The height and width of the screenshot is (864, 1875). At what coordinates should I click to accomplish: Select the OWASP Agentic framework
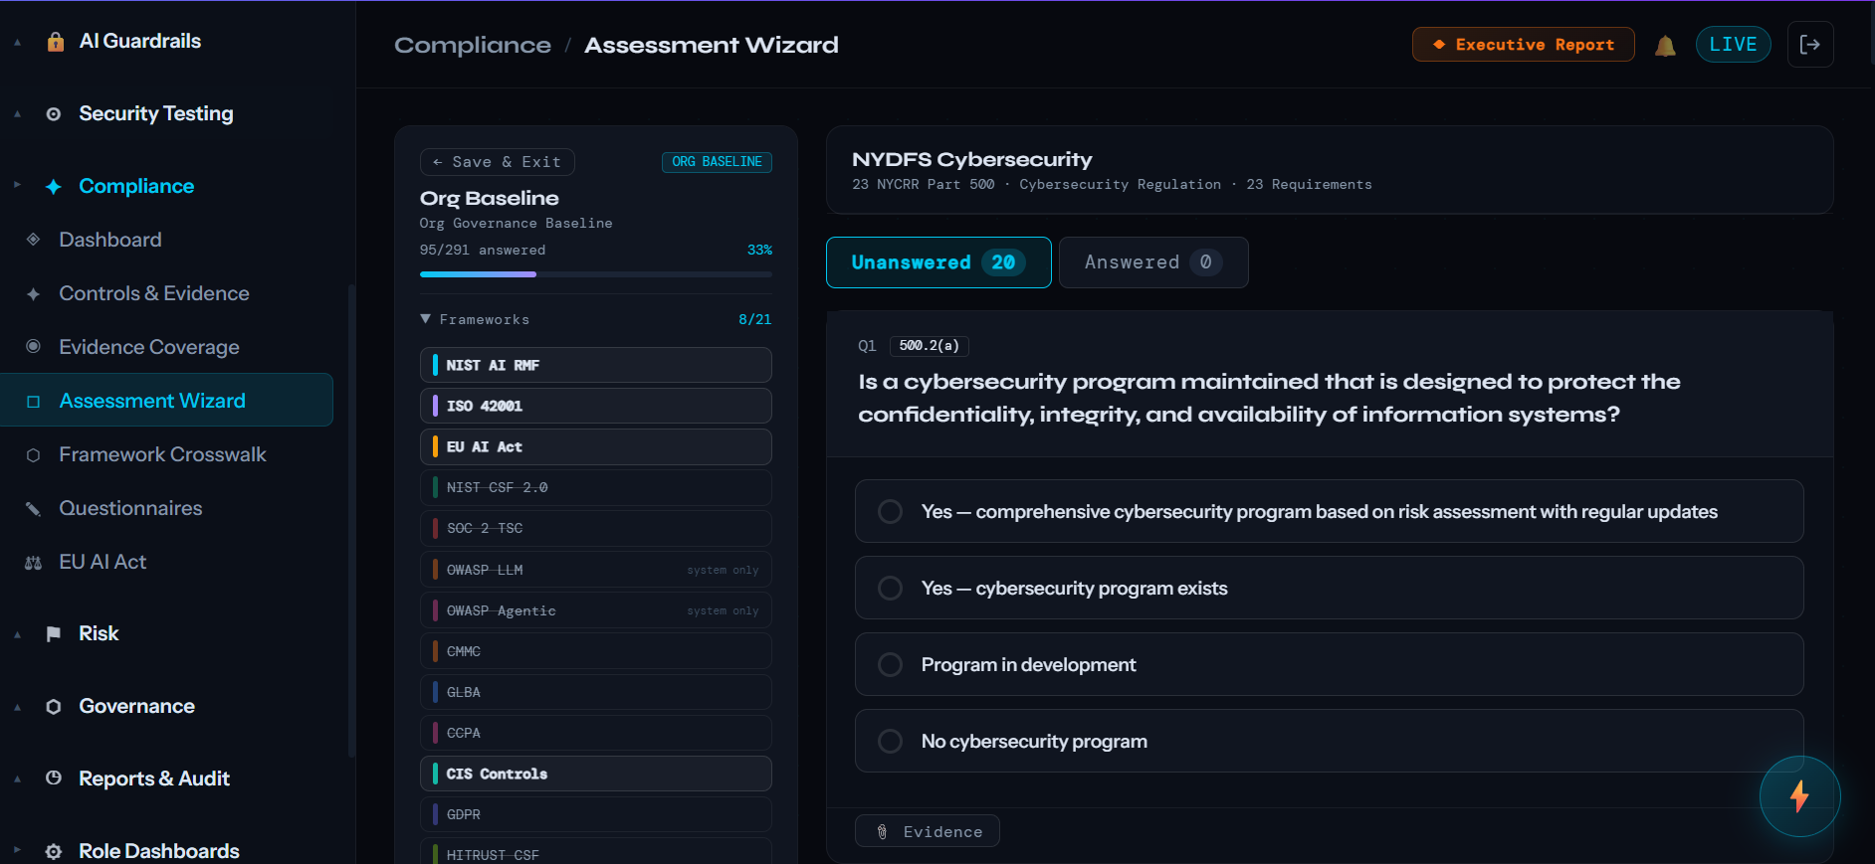click(596, 610)
